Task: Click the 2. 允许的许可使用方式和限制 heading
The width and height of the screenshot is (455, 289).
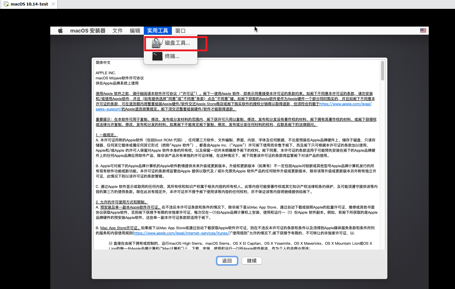Action: (122, 202)
